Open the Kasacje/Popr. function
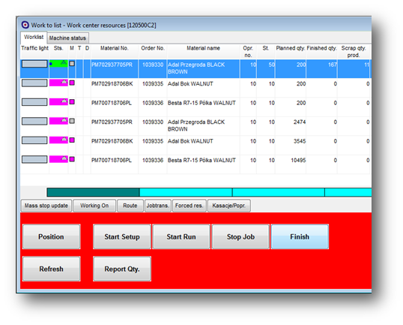Screen dimensions: 403x325 229,206
